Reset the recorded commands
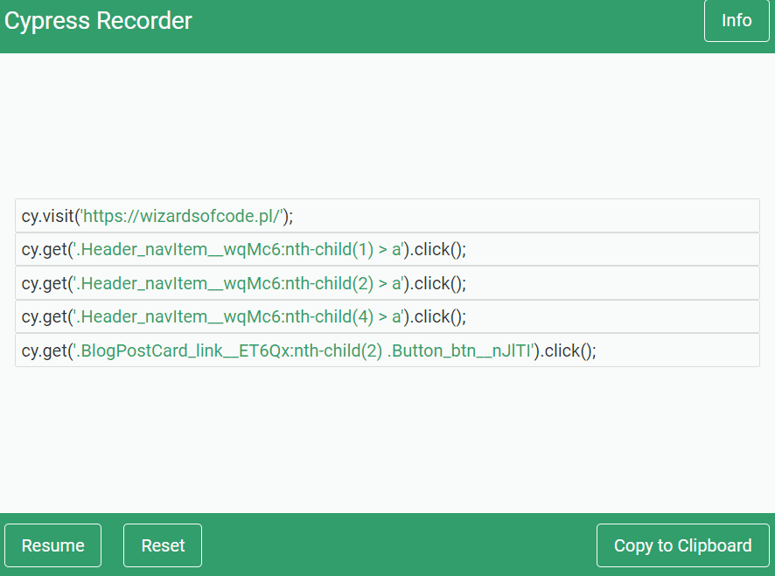775x576 pixels. 163,545
